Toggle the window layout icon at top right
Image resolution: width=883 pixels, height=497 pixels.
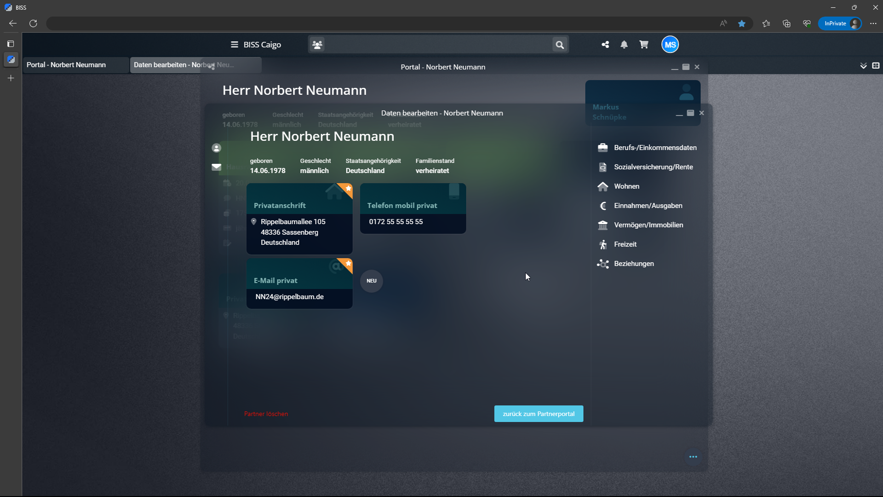[x=876, y=66]
